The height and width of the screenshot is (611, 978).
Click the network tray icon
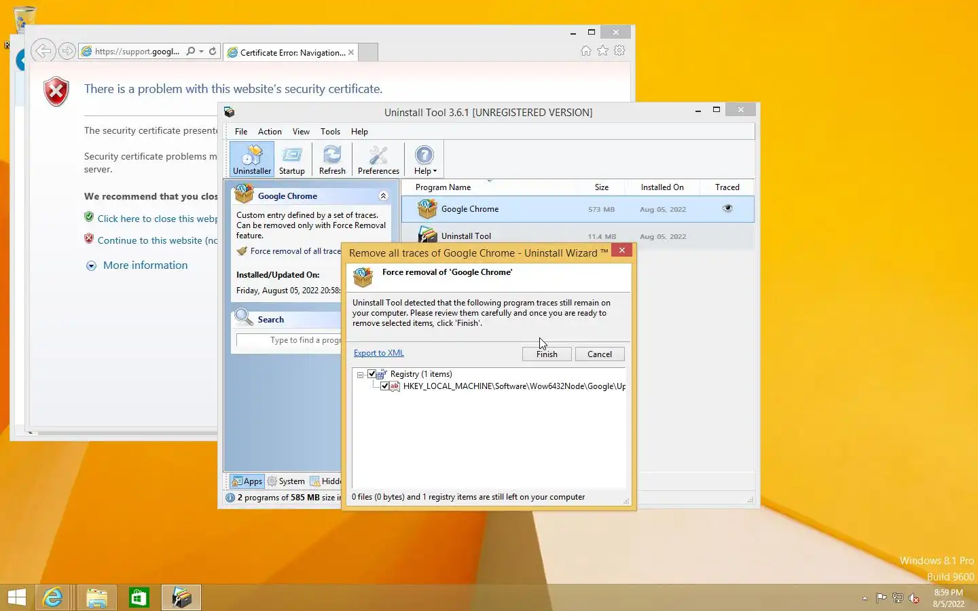897,598
